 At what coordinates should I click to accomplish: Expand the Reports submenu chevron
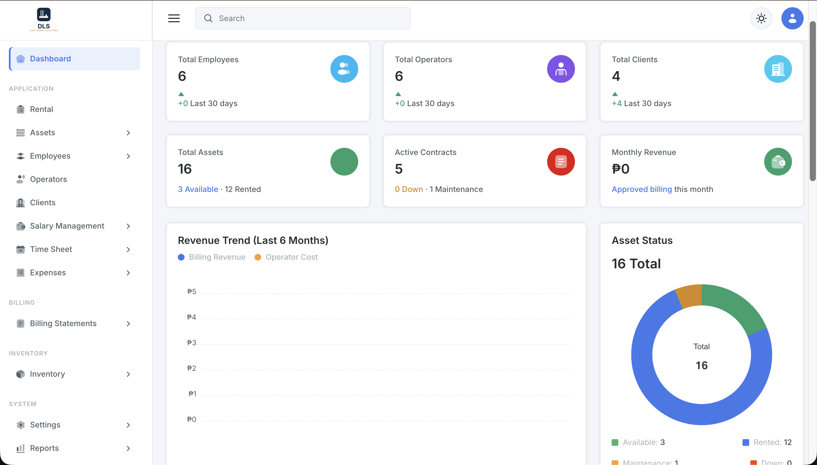(x=128, y=448)
